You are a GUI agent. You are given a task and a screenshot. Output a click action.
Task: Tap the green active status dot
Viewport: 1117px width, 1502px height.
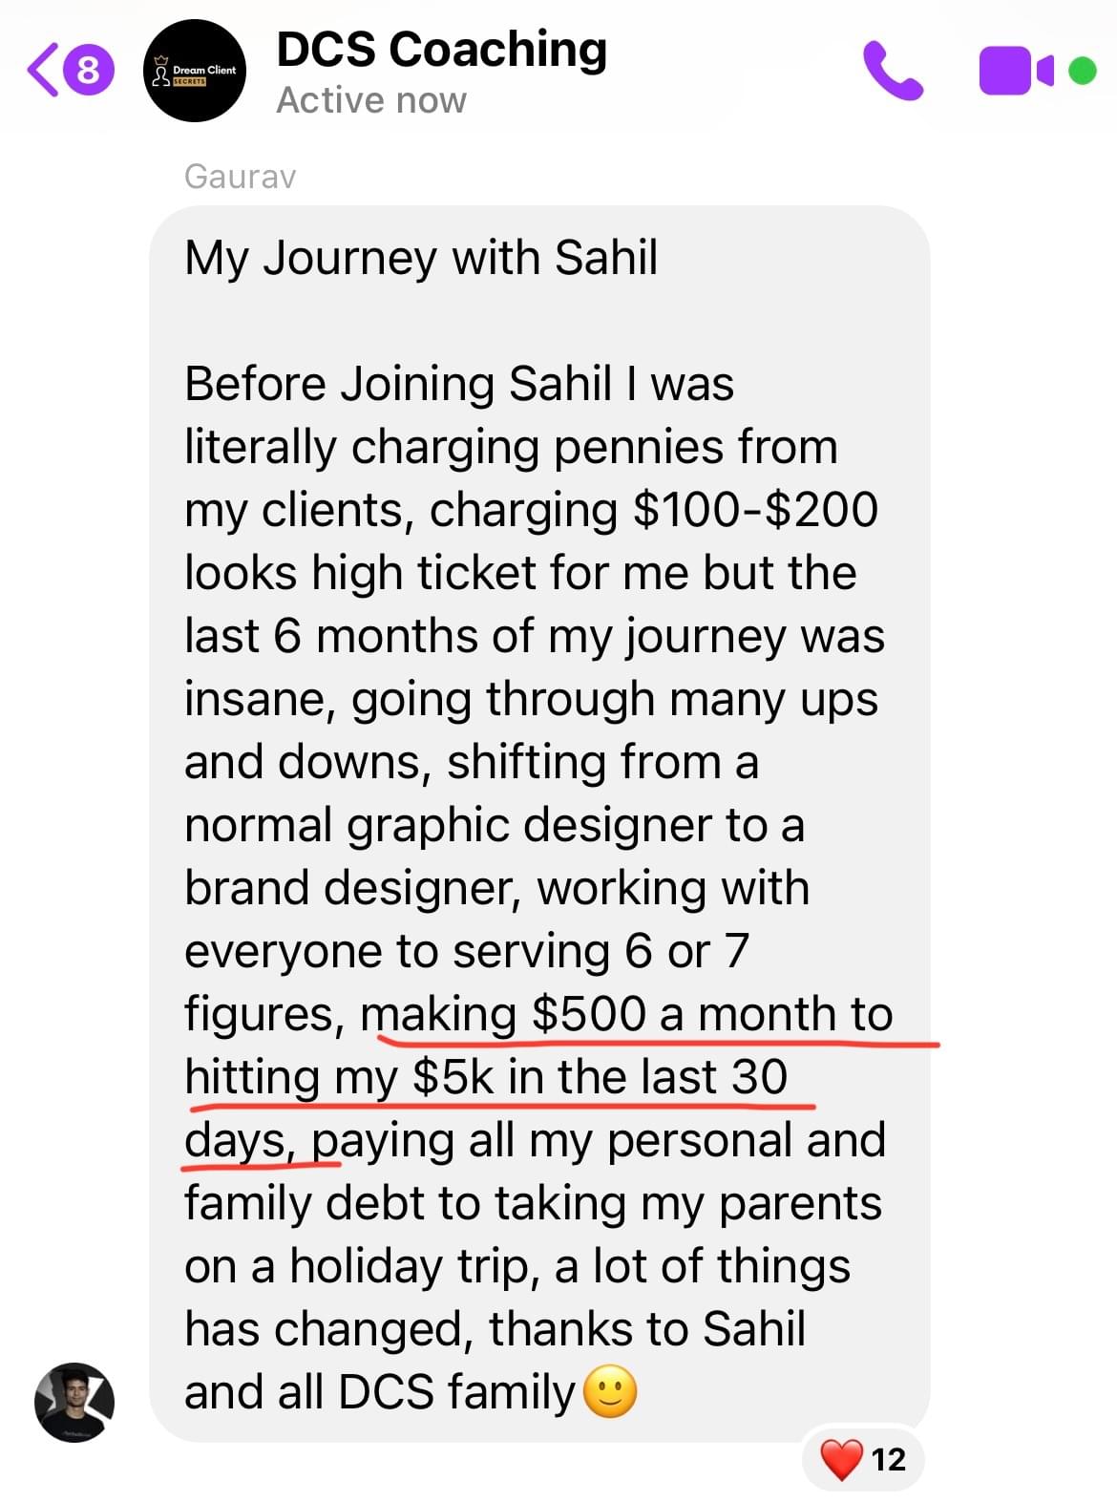tap(1082, 71)
